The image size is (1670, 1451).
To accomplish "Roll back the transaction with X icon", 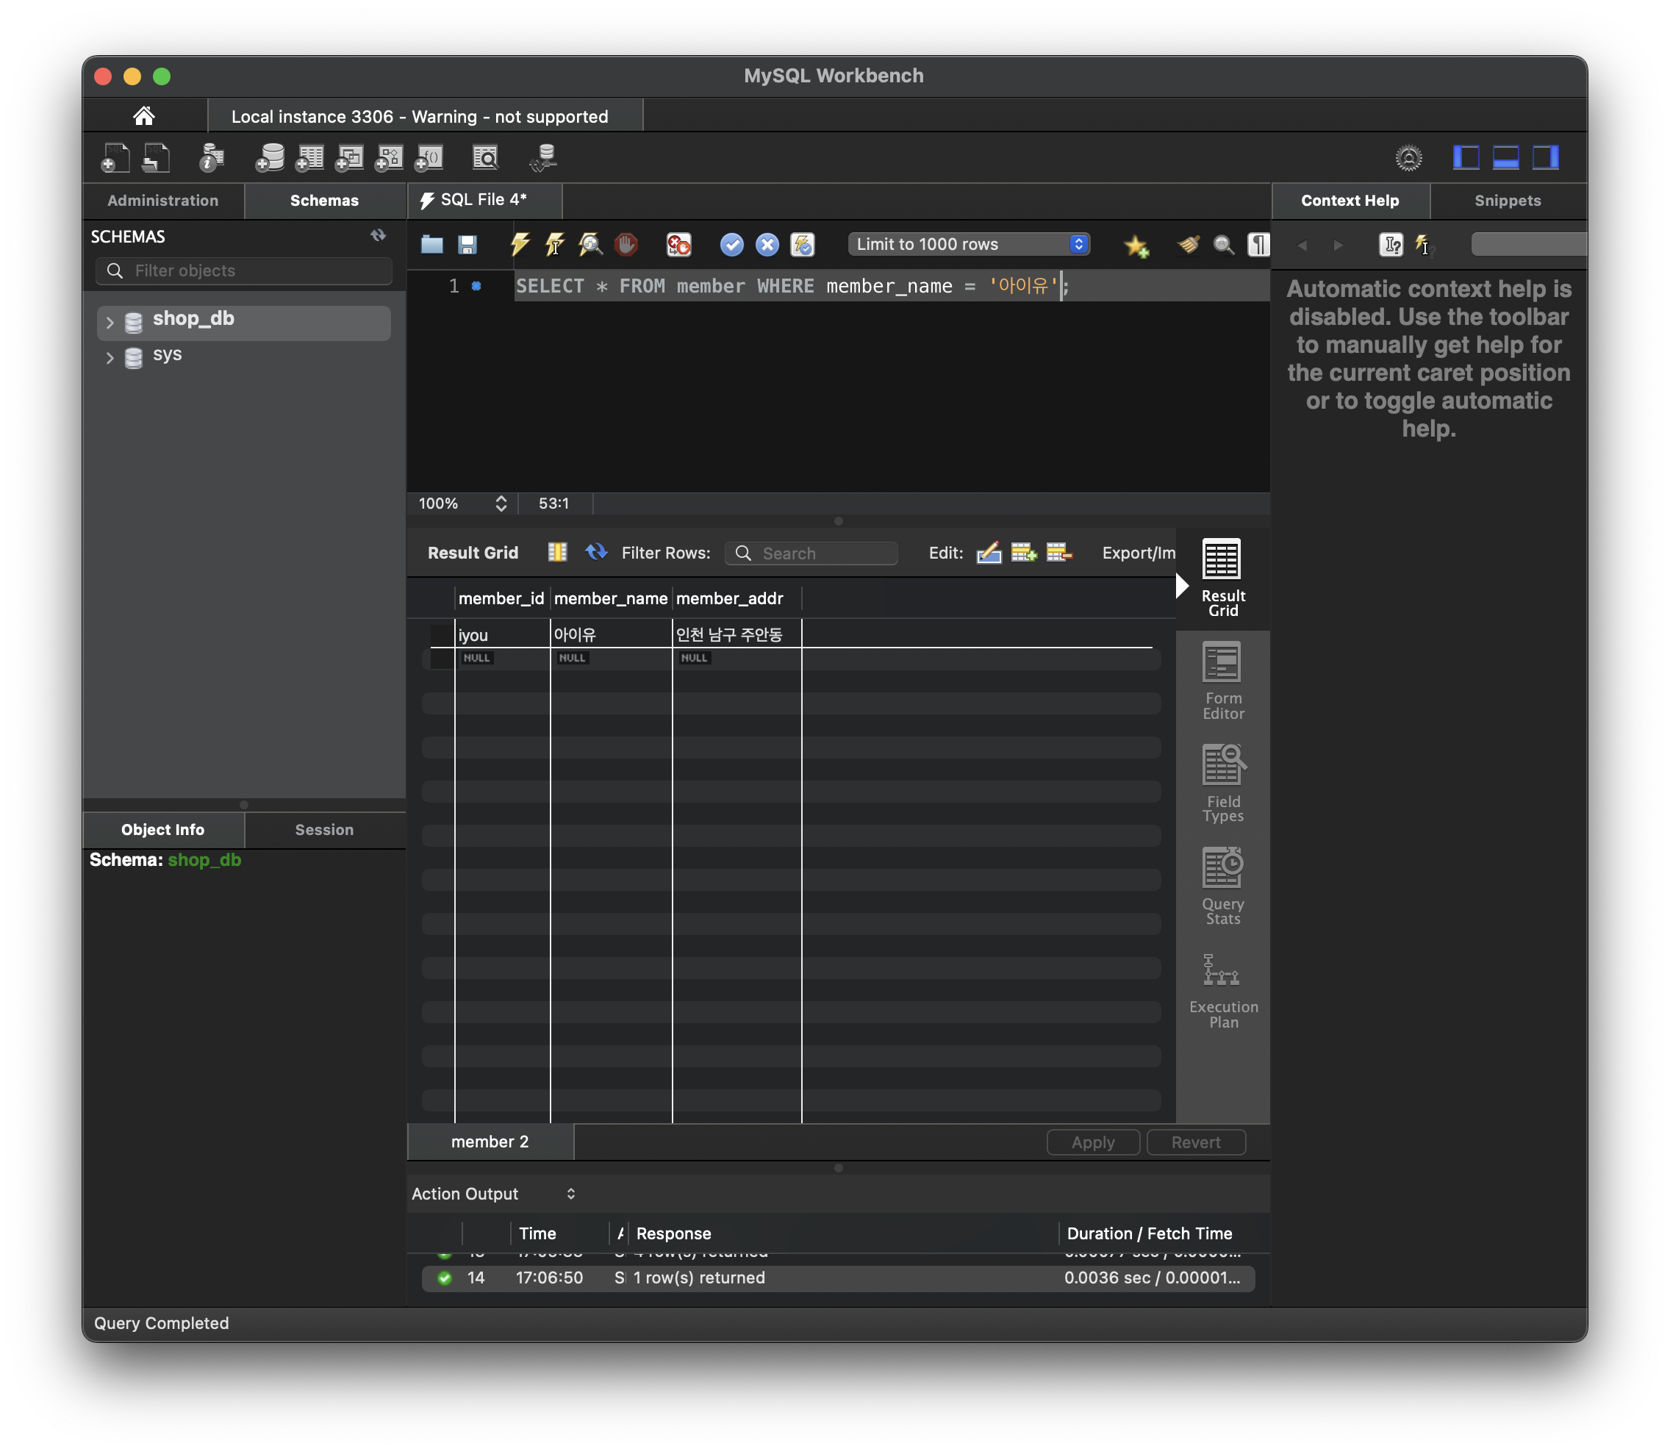I will (767, 244).
